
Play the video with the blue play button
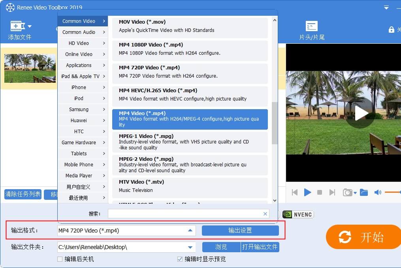point(307,192)
